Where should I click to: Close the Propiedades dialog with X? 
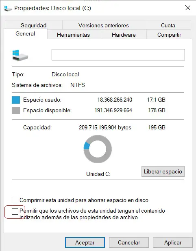[x=188, y=8]
